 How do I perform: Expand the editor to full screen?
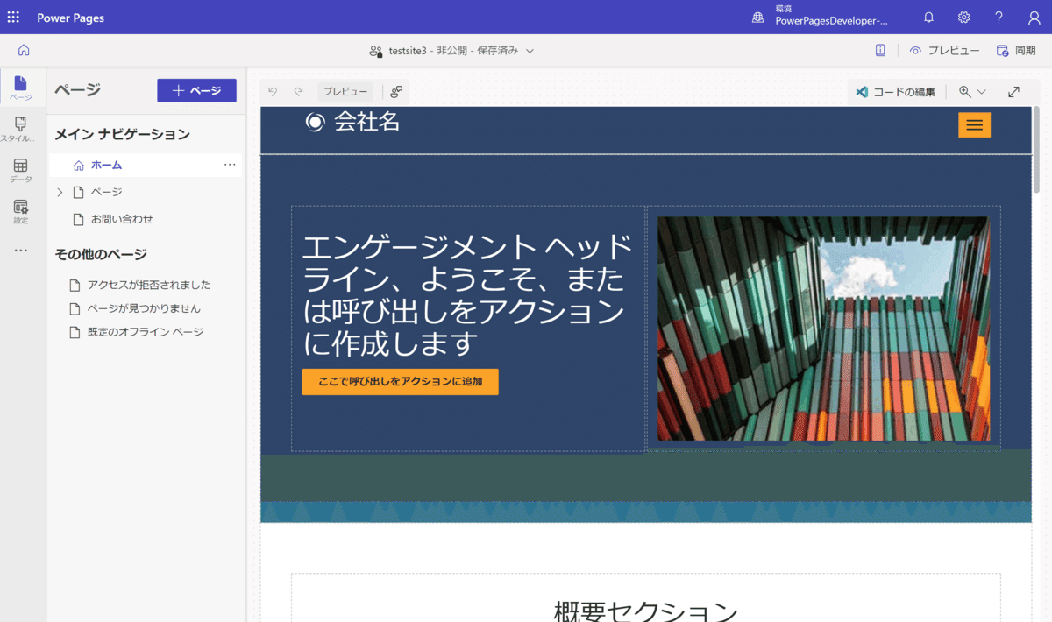pyautogui.click(x=1013, y=91)
